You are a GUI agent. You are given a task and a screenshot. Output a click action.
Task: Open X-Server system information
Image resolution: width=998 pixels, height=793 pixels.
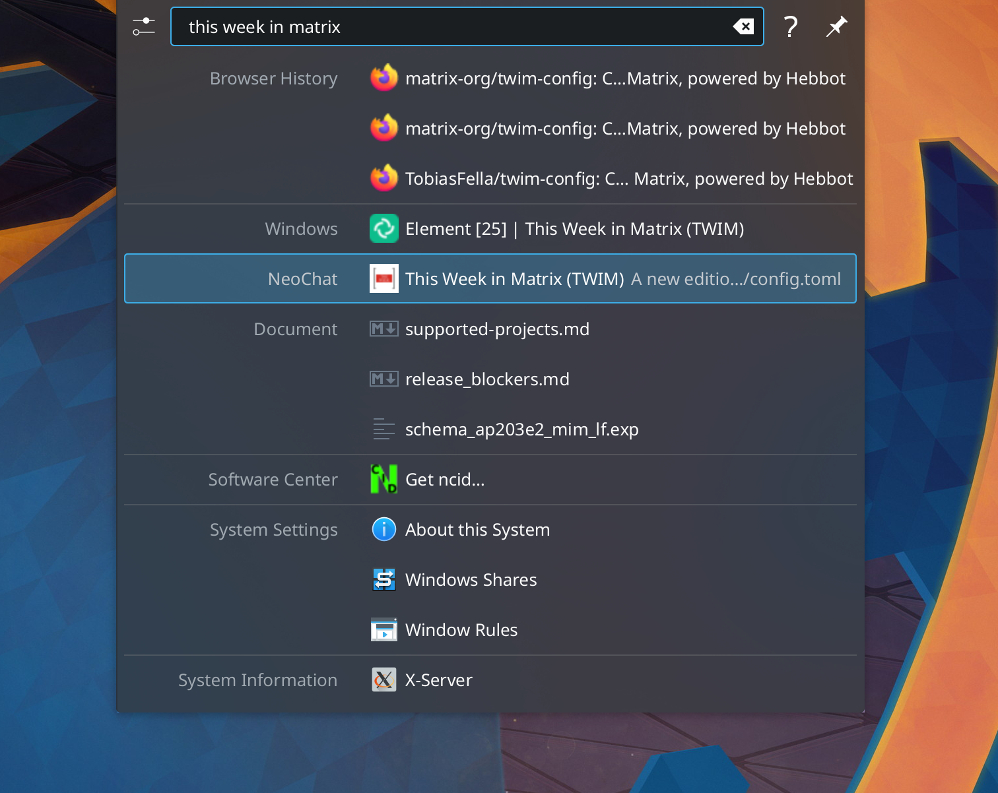[438, 680]
